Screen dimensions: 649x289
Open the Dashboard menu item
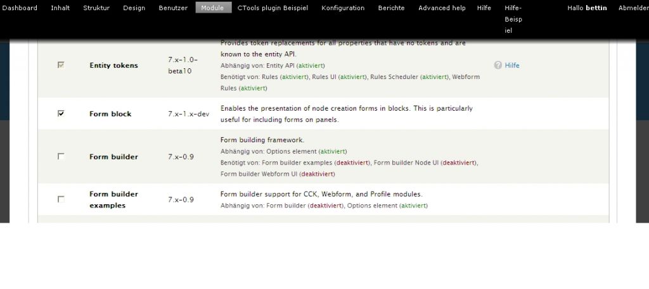coord(20,8)
